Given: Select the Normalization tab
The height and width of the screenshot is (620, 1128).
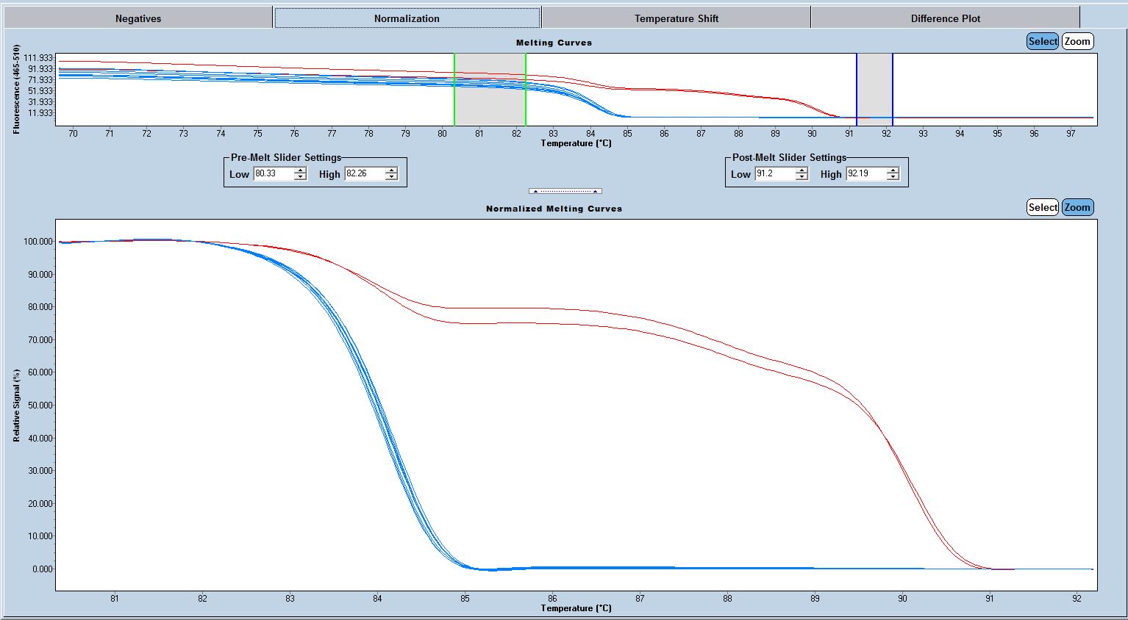Looking at the screenshot, I should [407, 18].
